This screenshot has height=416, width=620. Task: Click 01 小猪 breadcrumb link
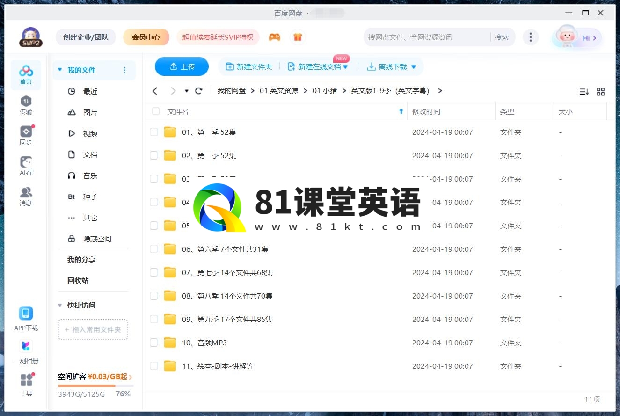(325, 91)
